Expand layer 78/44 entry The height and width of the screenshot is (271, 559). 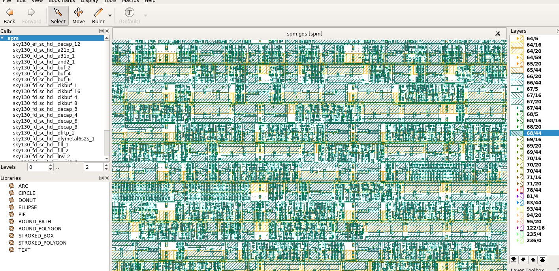pos(518,190)
